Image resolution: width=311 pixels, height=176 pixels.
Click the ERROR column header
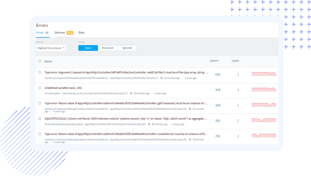tap(48, 62)
